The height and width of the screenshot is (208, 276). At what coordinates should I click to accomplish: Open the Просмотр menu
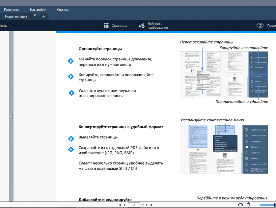click(x=11, y=10)
